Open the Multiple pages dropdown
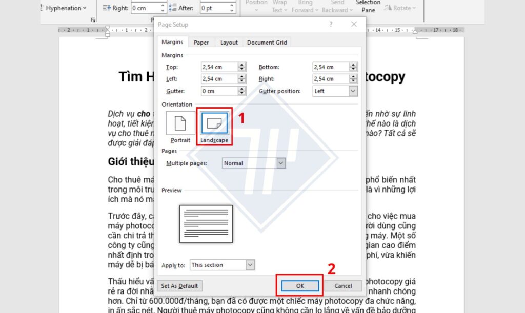 [281, 163]
